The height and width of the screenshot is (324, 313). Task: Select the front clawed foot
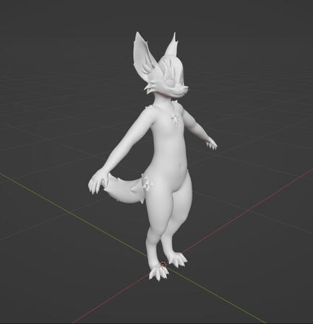point(158,273)
